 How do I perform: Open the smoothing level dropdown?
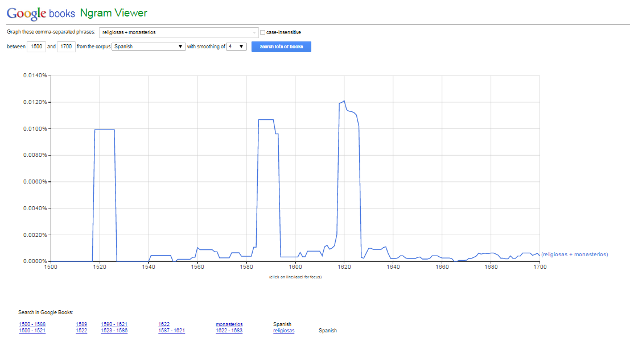coord(235,47)
